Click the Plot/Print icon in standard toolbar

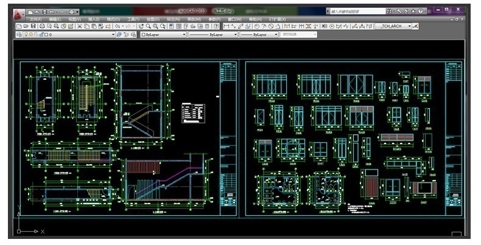[41, 27]
